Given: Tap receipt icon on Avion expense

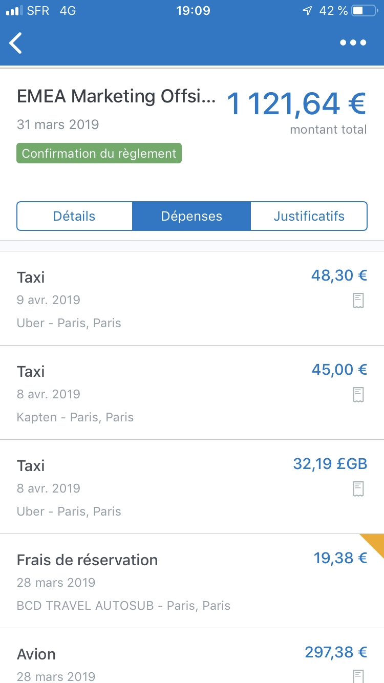Looking at the screenshot, I should [x=358, y=676].
